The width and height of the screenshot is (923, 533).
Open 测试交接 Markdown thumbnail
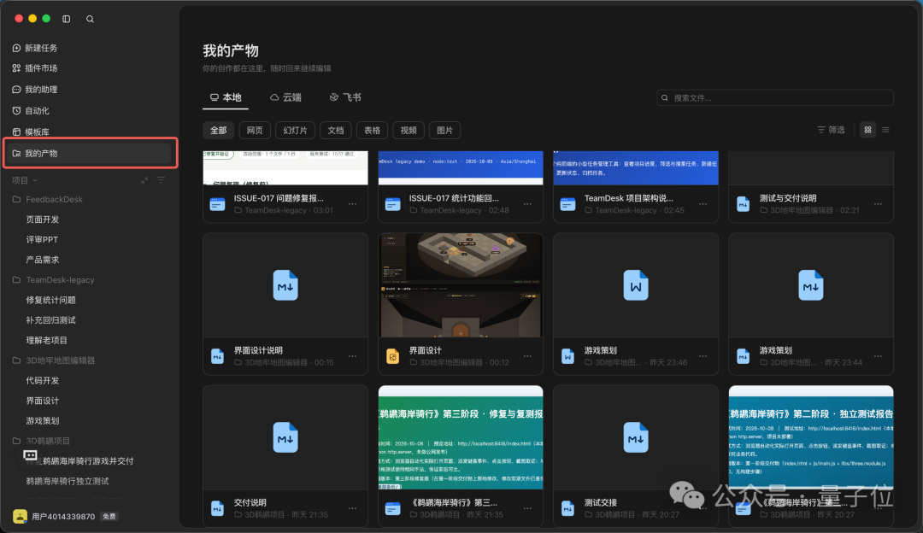[x=636, y=437]
